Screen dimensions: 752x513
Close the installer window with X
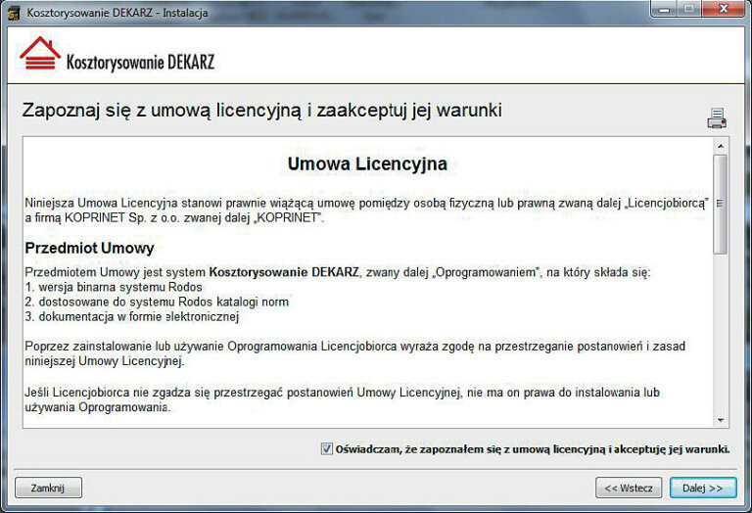(x=725, y=9)
